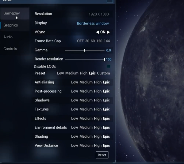Click the Render resolution slider handle
Image resolution: width=184 pixels, height=164 pixels.
tap(104, 59)
